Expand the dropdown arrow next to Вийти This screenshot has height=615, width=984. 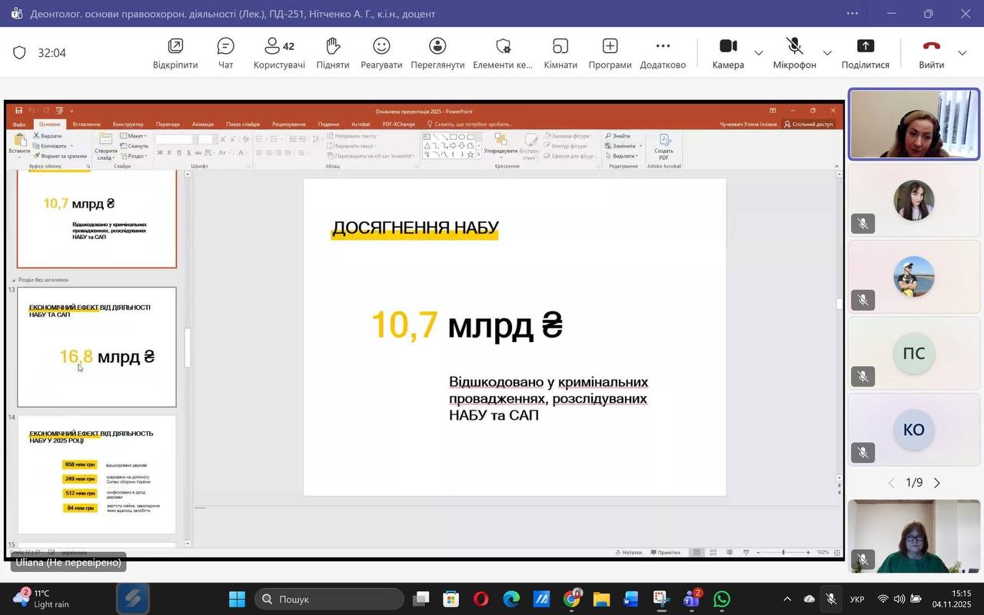click(962, 53)
